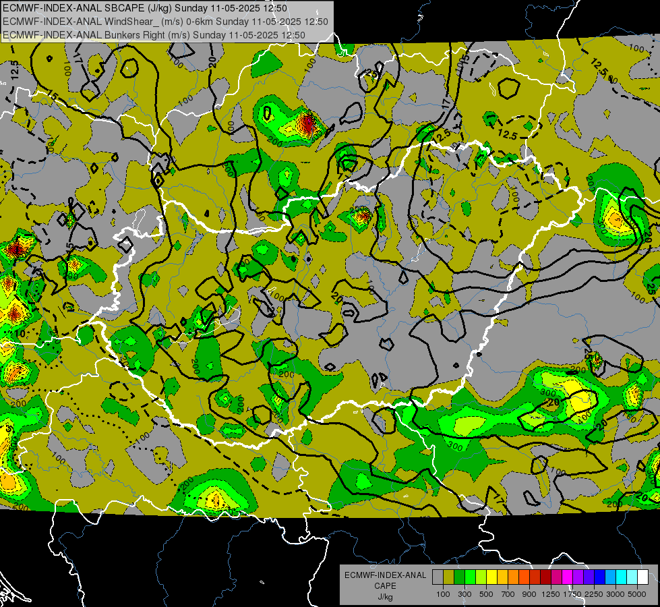Click the legend value 1250
This screenshot has height=607, width=660.
pos(551,594)
